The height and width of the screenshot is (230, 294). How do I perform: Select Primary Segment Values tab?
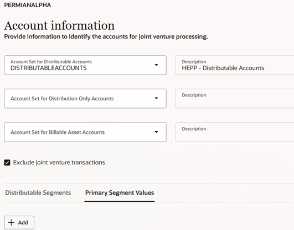click(120, 192)
